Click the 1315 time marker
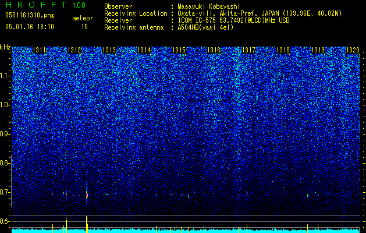Viewport: 366px width, 233px height. point(179,50)
